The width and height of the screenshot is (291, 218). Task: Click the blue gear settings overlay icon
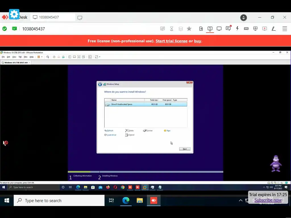tap(14, 14)
